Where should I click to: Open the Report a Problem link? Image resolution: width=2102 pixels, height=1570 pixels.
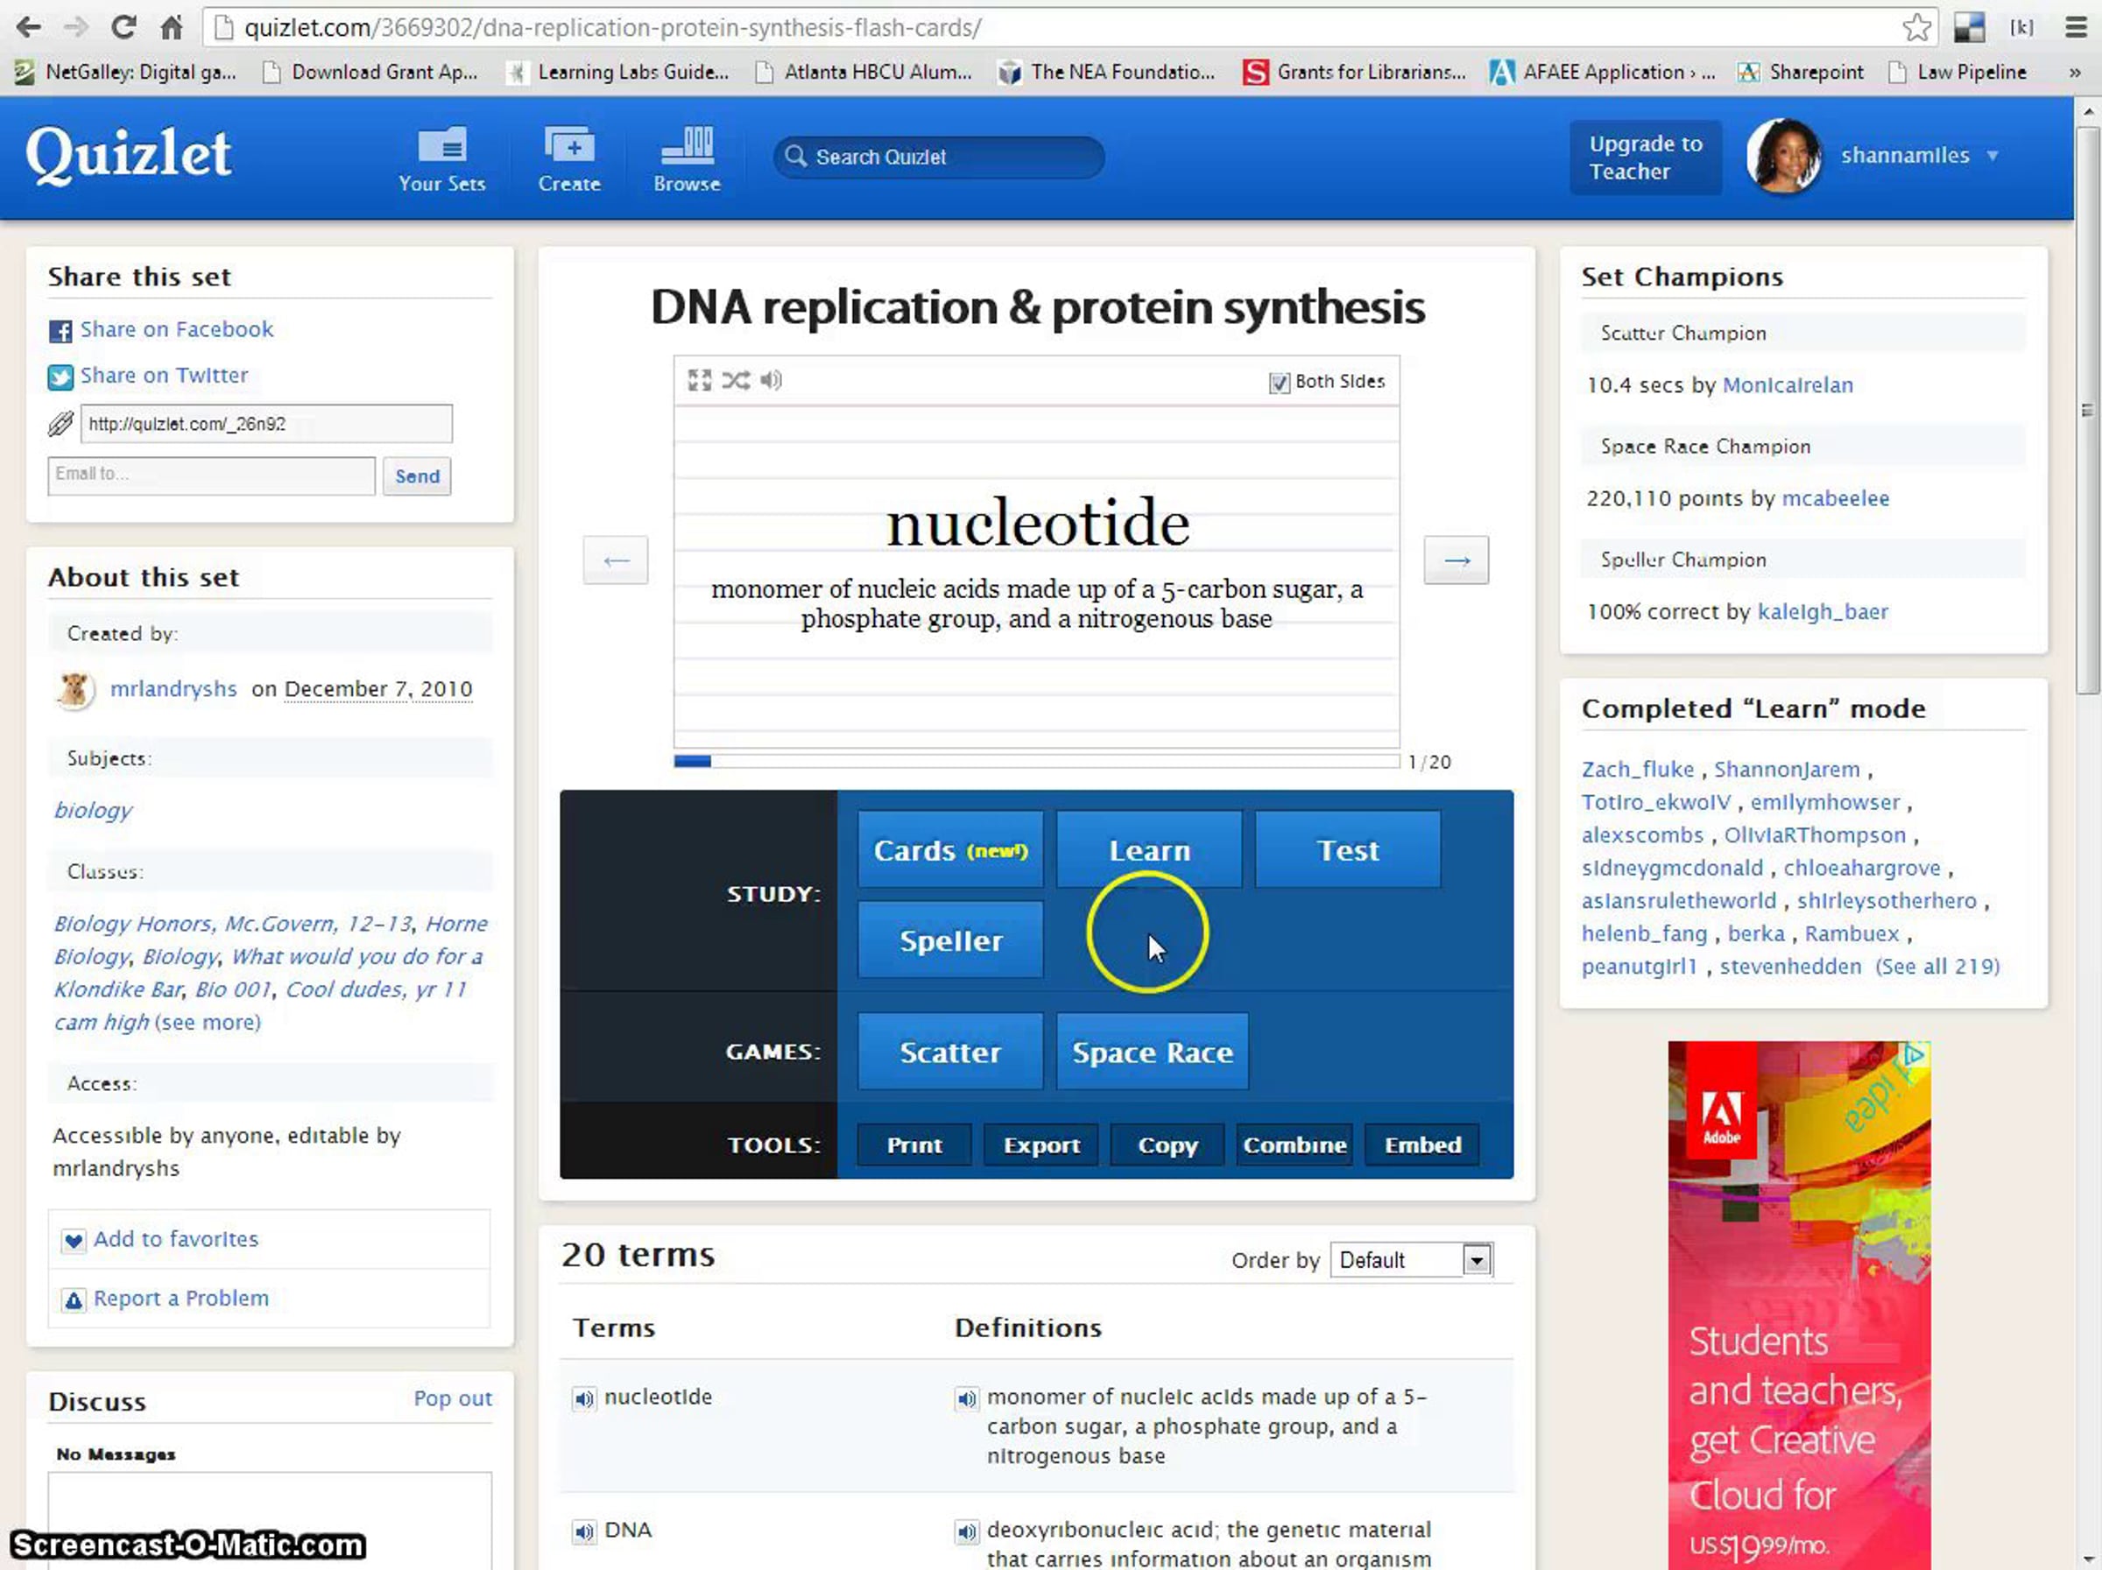pyautogui.click(x=180, y=1299)
